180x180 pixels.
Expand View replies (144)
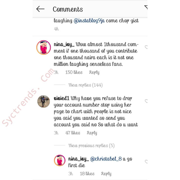pyautogui.click(x=85, y=85)
